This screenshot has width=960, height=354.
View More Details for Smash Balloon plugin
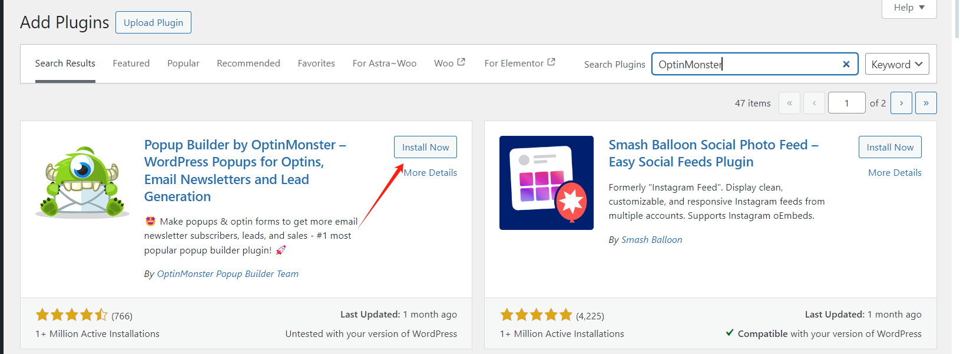click(895, 172)
